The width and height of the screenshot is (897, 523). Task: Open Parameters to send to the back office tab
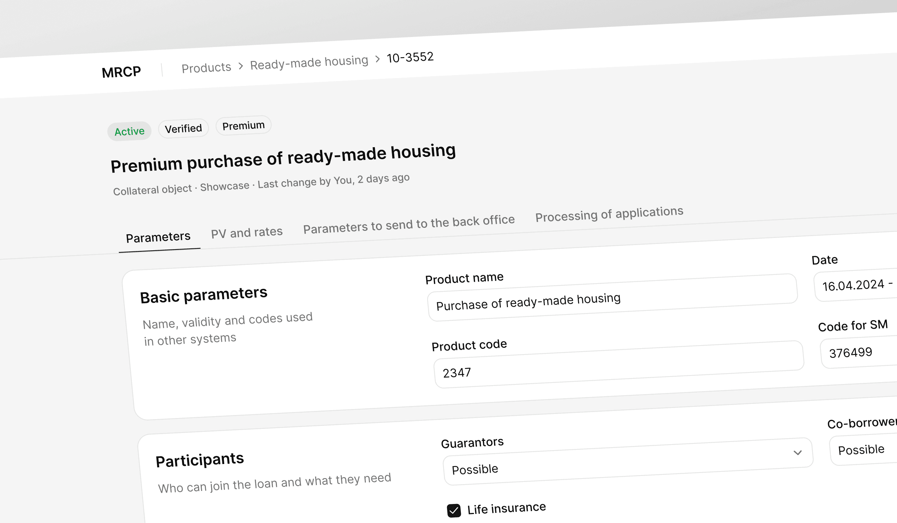point(409,224)
